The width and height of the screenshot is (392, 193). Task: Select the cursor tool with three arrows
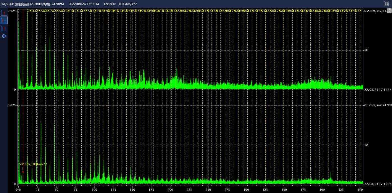[x=4, y=28]
